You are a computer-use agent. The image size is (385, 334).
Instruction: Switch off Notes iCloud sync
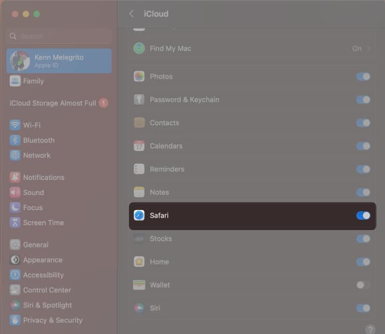[x=363, y=192]
